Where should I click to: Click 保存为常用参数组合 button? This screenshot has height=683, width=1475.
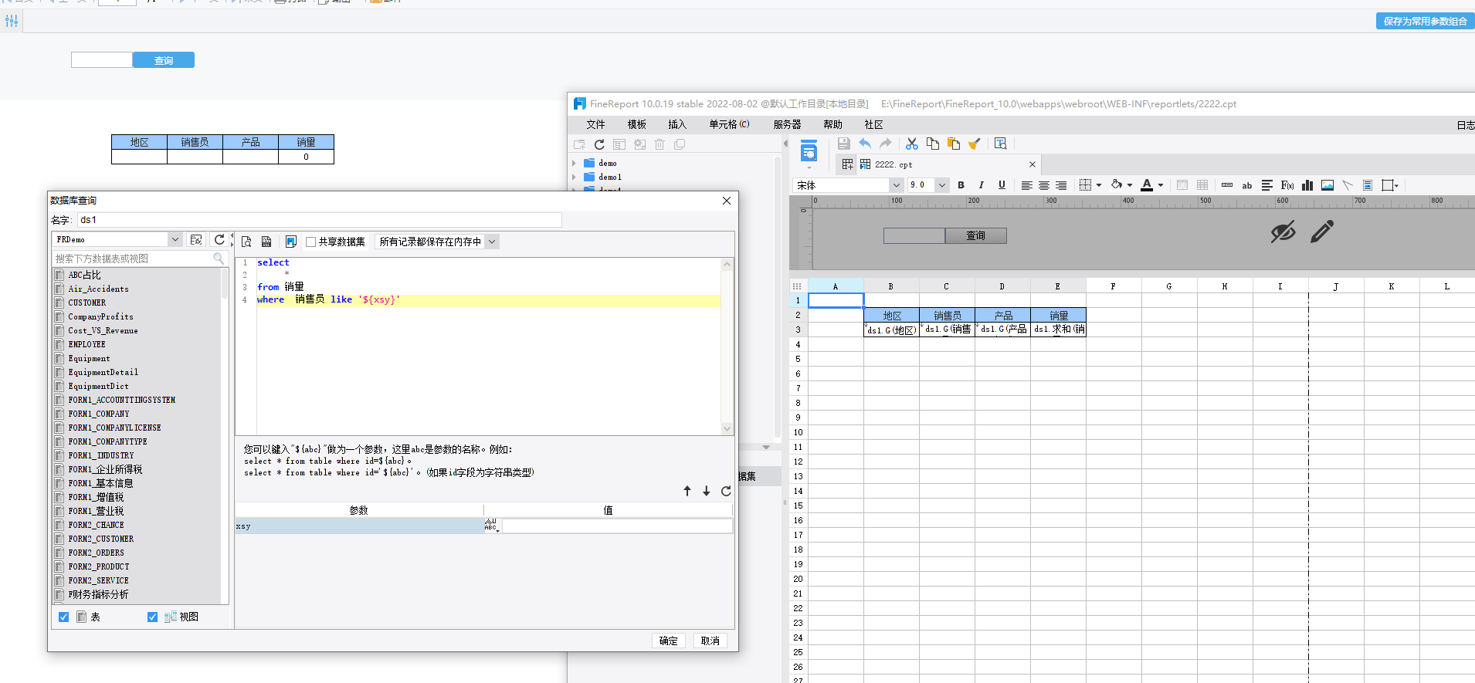pyautogui.click(x=1425, y=22)
